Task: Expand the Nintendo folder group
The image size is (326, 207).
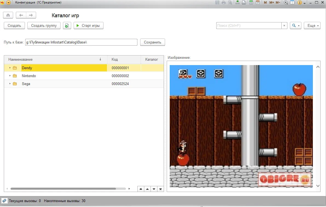Action: 10,75
